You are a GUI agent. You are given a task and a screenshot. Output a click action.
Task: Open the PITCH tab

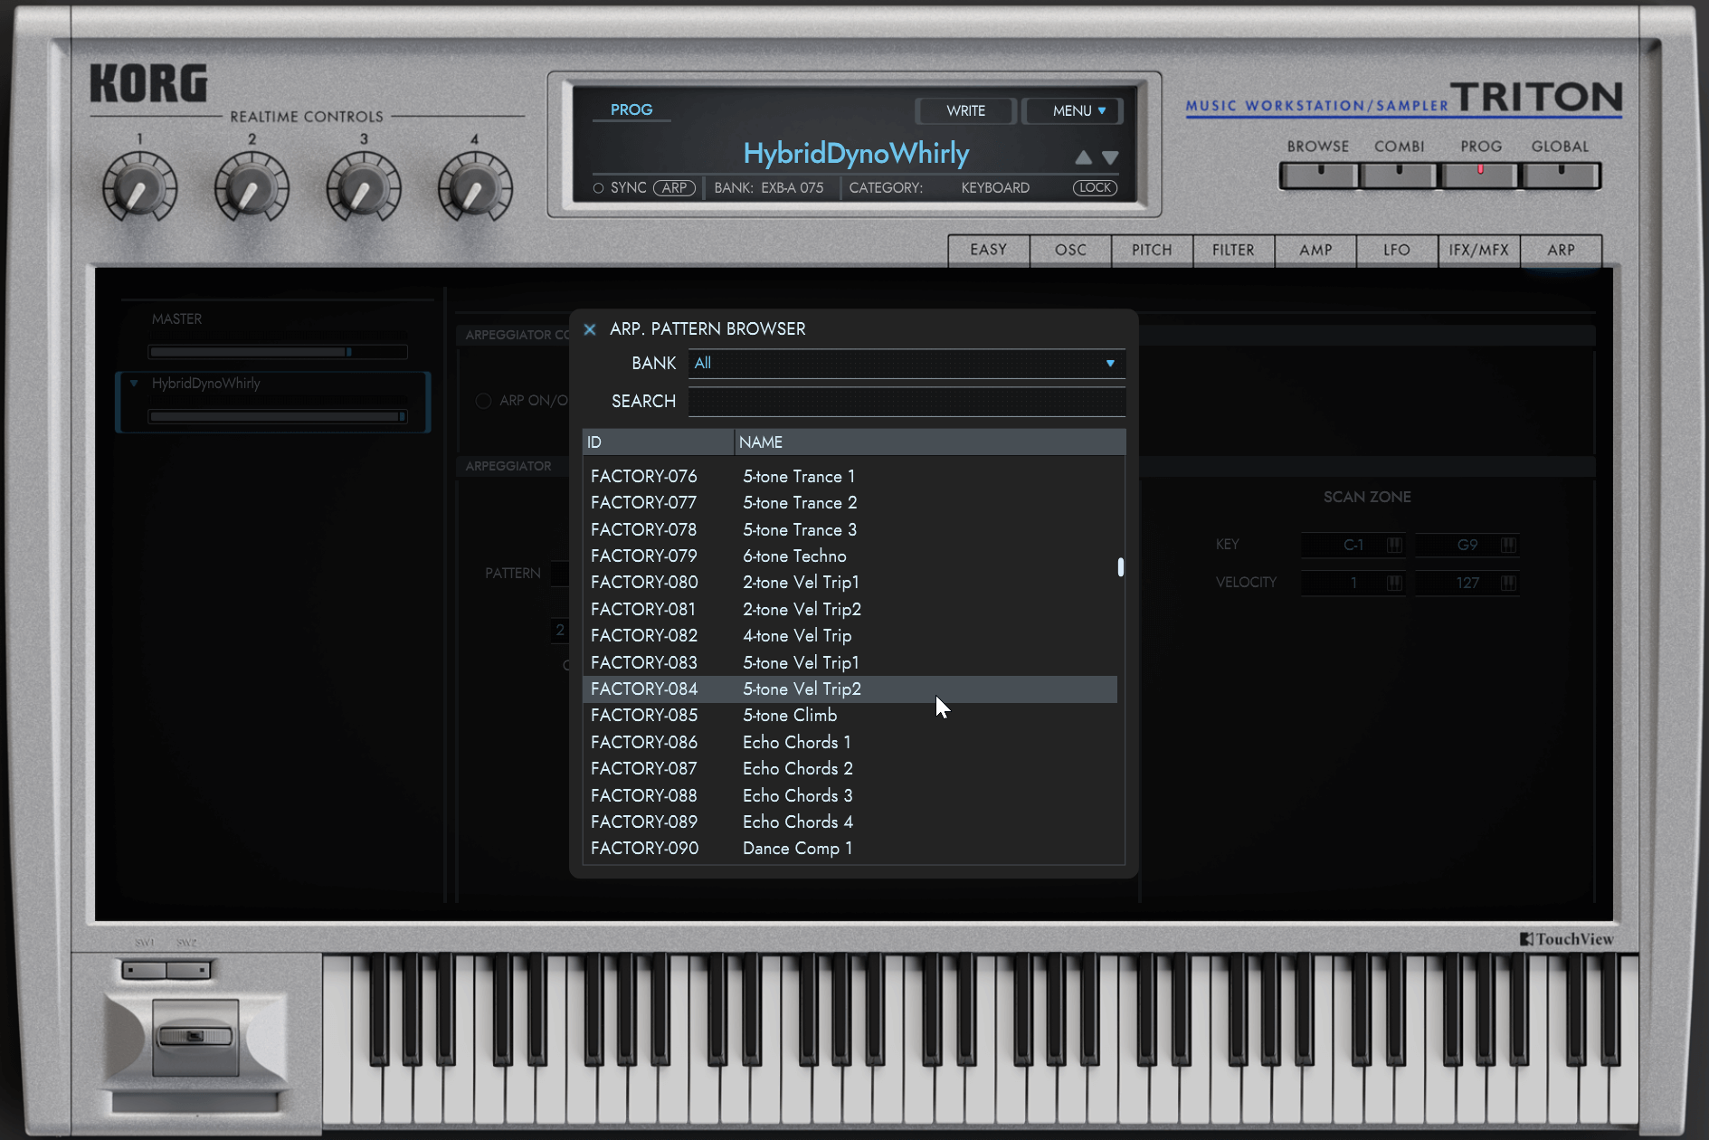pos(1152,250)
